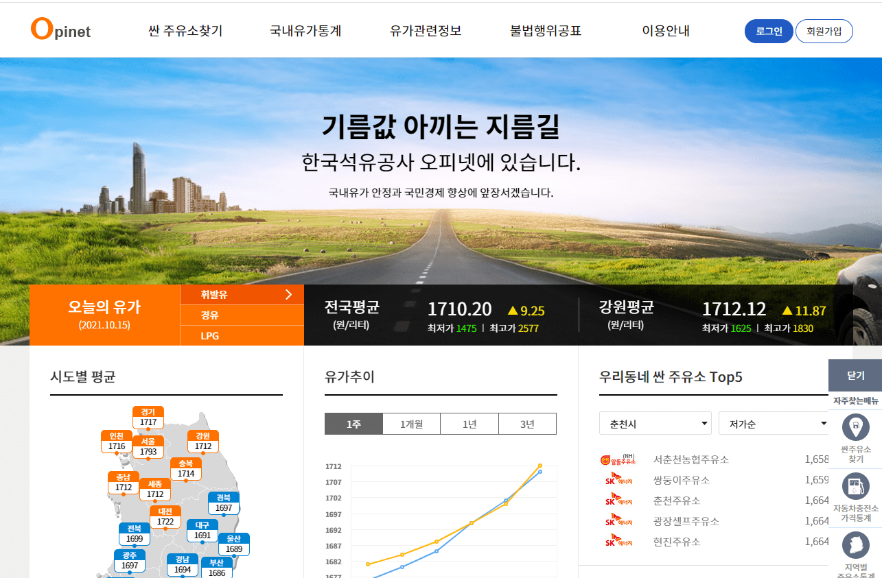
Task: Click 충남 1712 map marker
Action: 124,482
